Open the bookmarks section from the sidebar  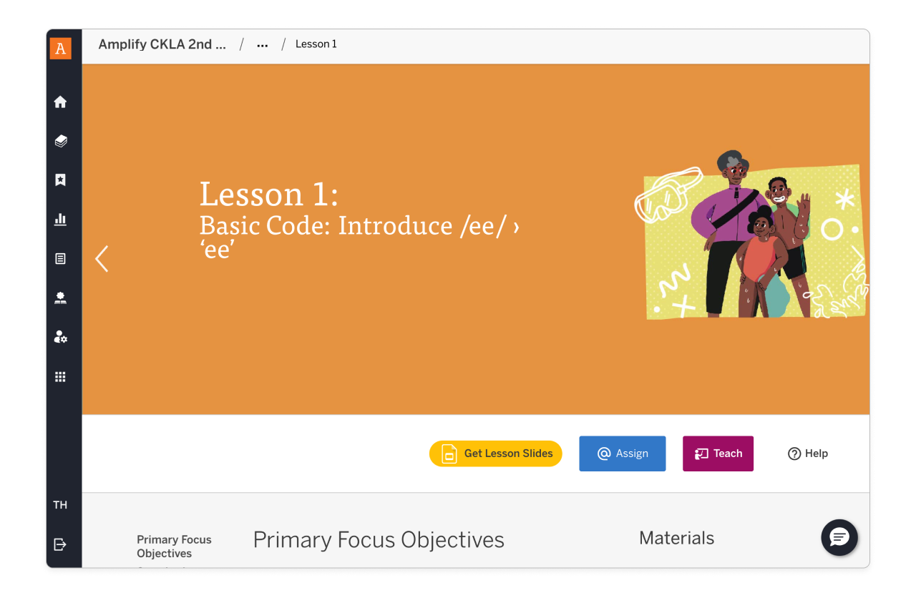pos(61,180)
